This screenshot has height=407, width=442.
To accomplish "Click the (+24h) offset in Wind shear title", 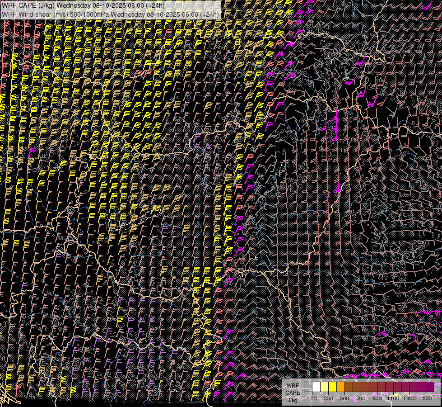I will (x=209, y=14).
